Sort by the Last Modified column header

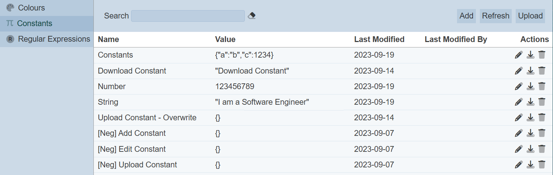(x=379, y=39)
